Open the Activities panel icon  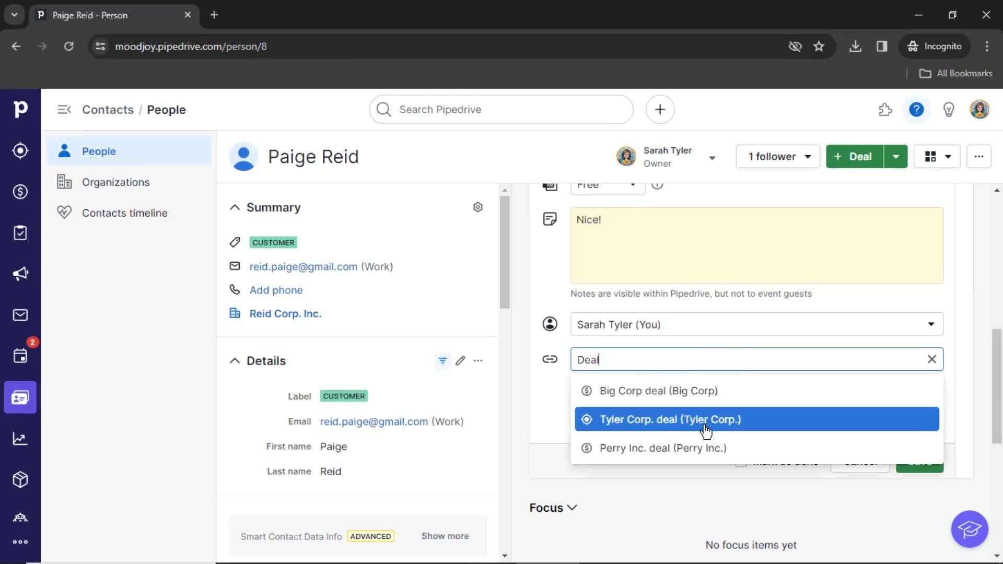click(21, 356)
